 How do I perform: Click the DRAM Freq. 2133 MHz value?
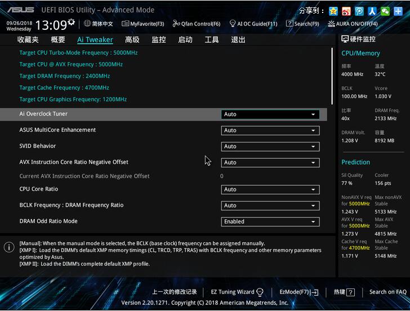tap(385, 118)
